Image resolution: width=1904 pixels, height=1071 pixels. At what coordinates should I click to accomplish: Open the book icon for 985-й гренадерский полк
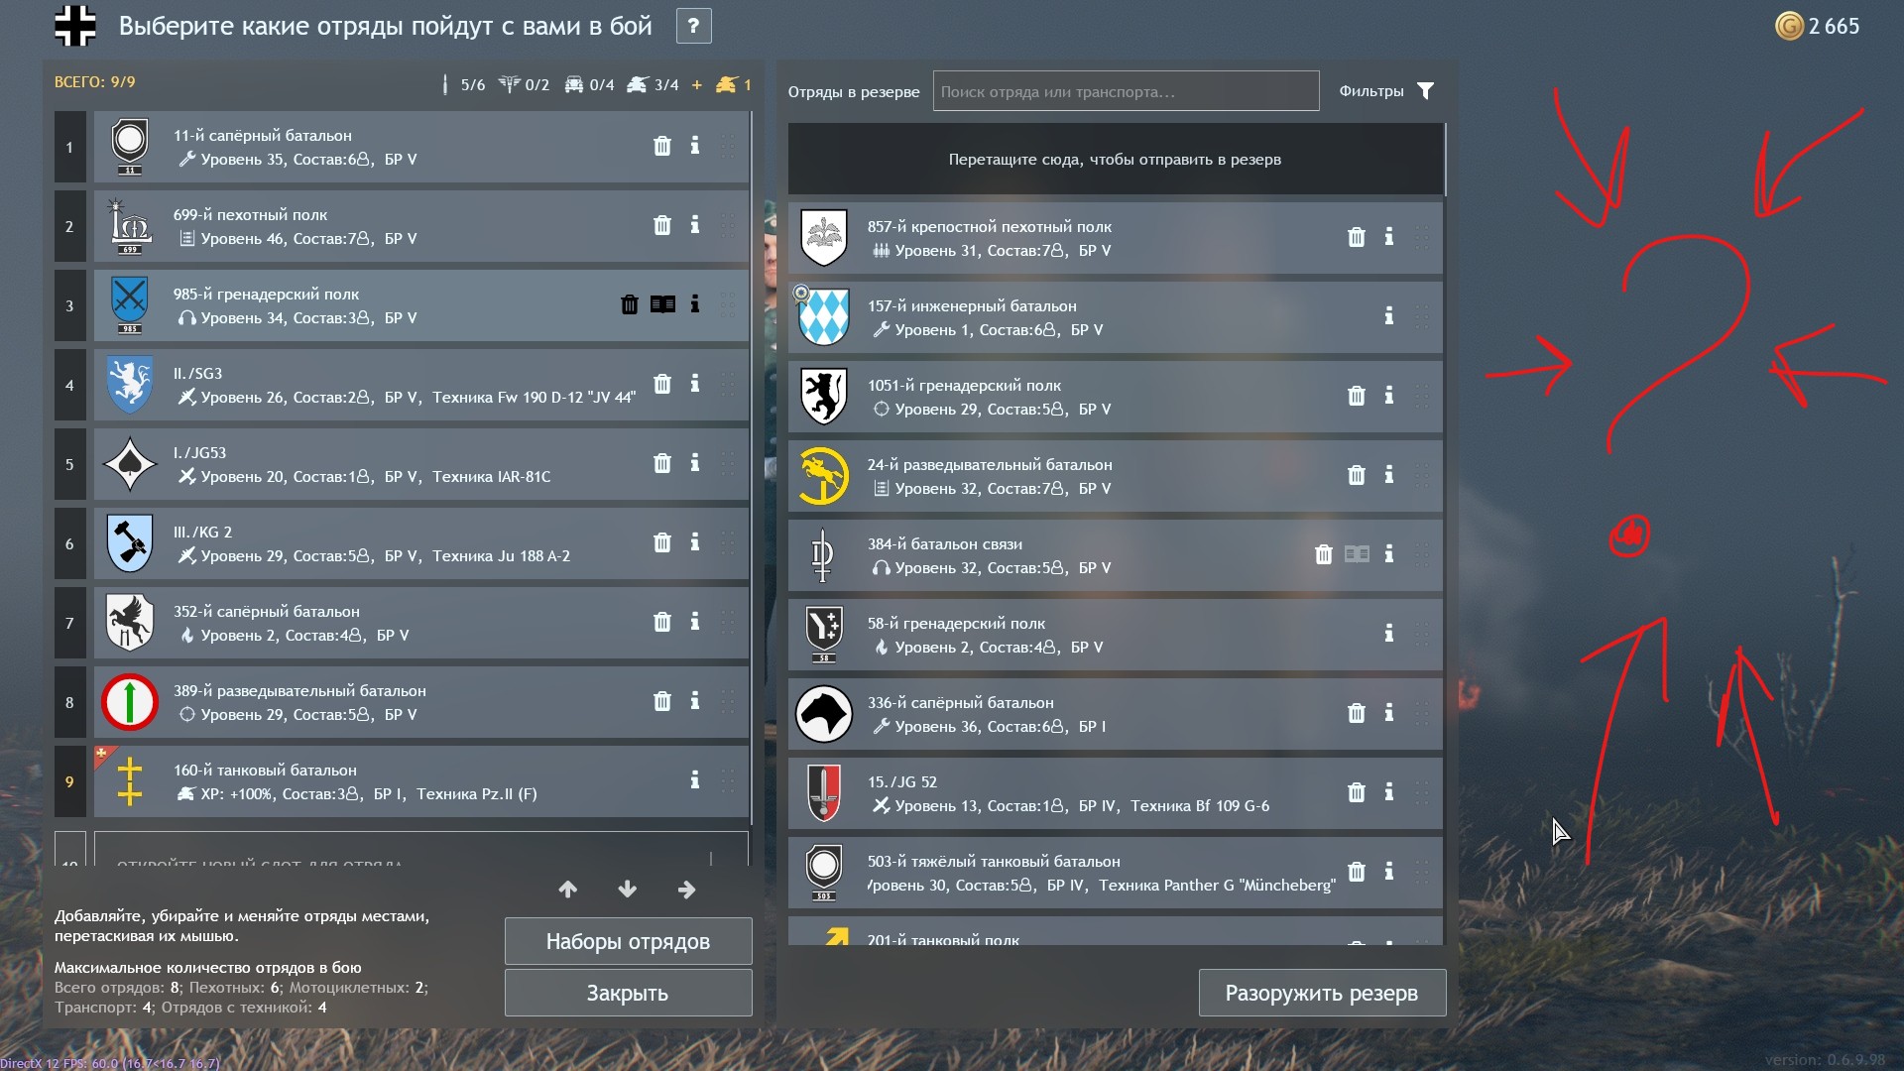pyautogui.click(x=662, y=304)
